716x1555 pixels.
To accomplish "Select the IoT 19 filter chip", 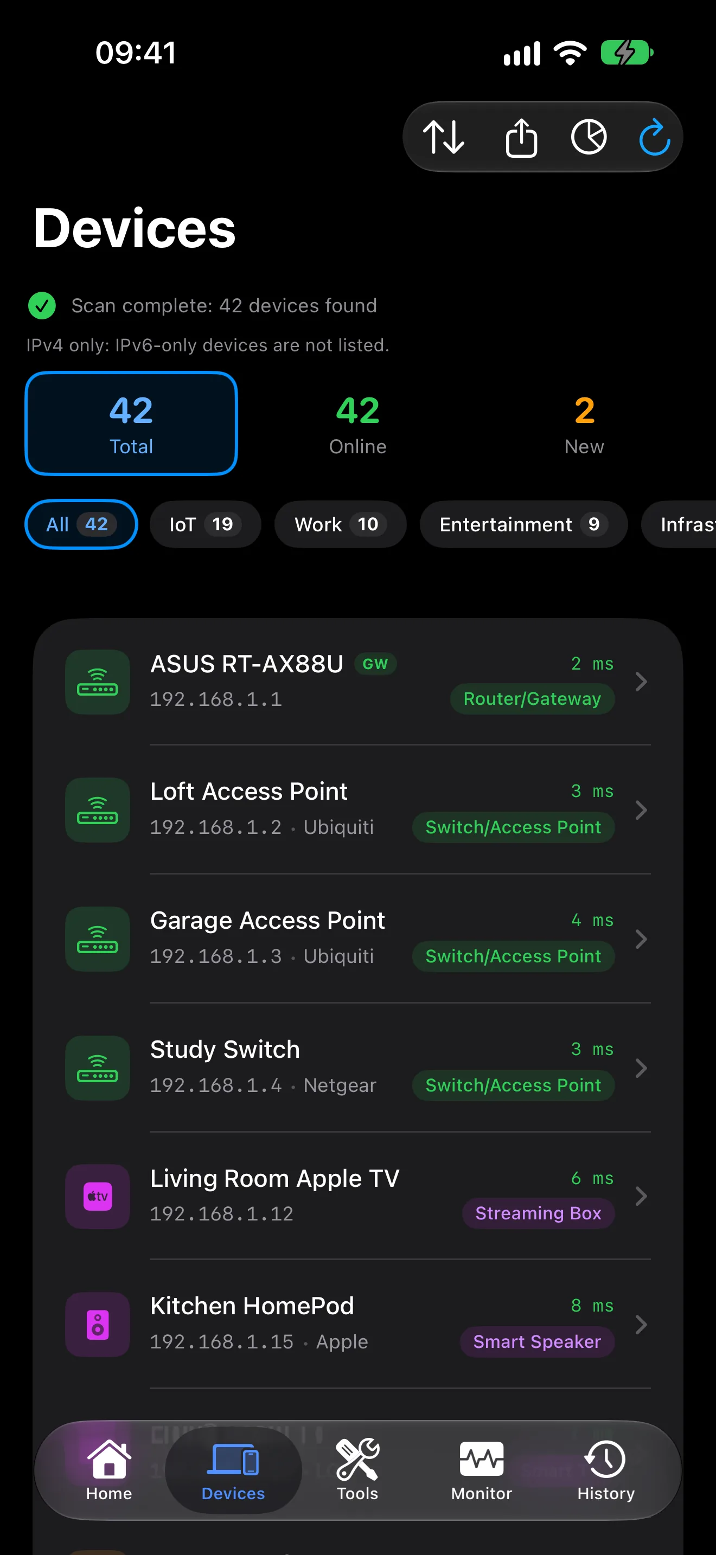I will pos(205,524).
